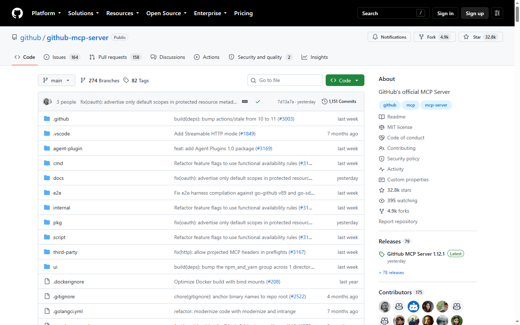The width and height of the screenshot is (520, 325).
Task: Open the MIT license link
Action: coord(395,127)
